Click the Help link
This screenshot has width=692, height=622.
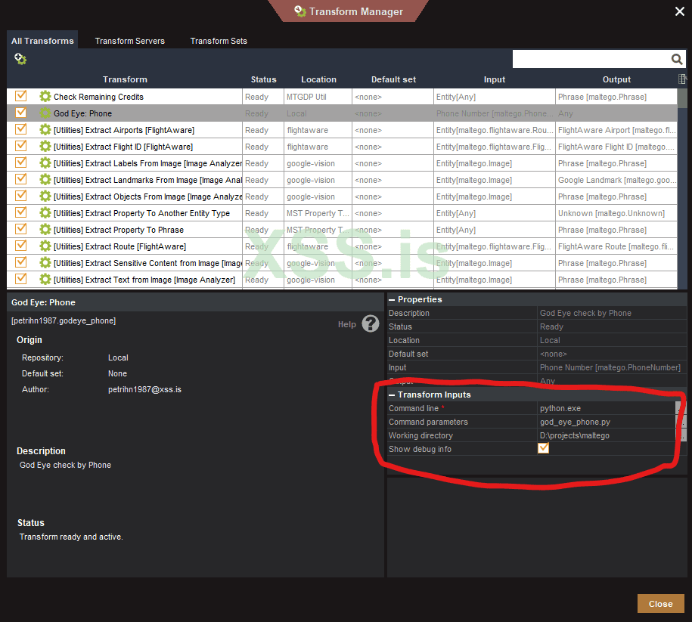coord(347,324)
